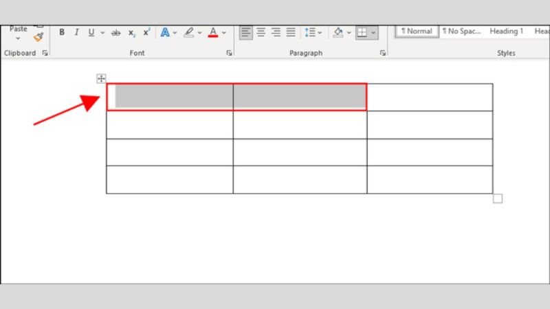
Task: Toggle Italic formatting
Action: [x=76, y=32]
